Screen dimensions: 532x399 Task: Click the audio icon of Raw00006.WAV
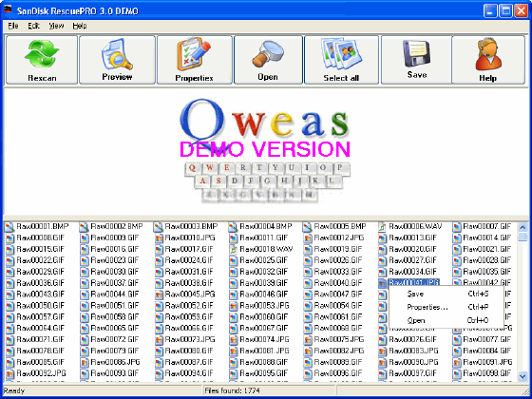click(382, 227)
